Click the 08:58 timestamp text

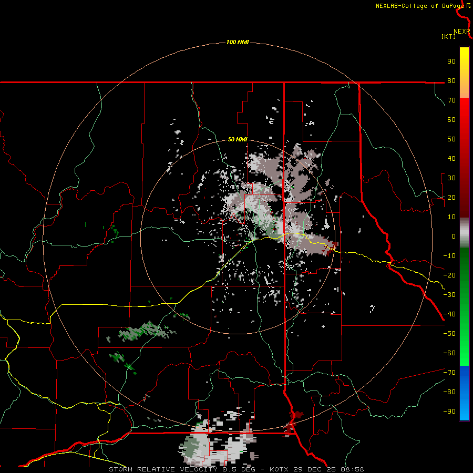(352, 469)
